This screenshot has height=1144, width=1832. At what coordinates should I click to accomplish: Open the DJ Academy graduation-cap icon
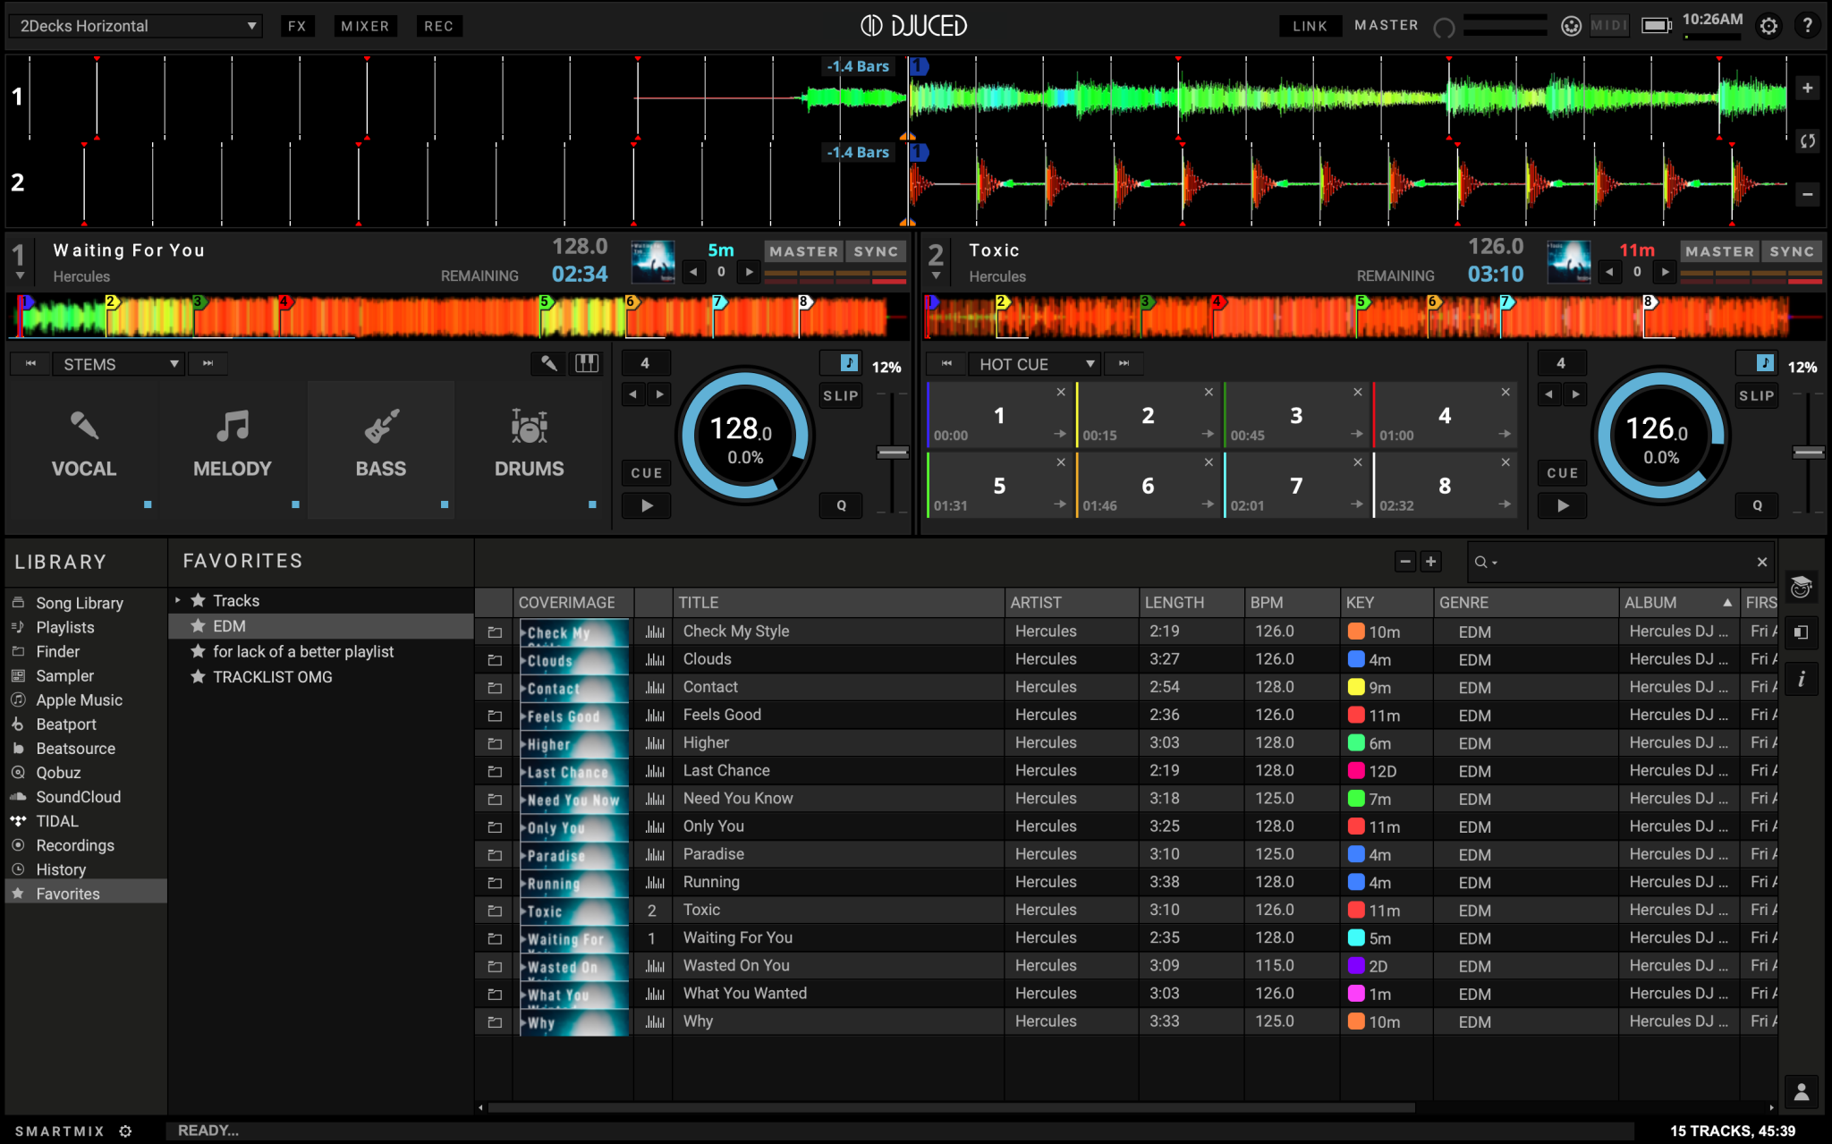tap(1802, 587)
